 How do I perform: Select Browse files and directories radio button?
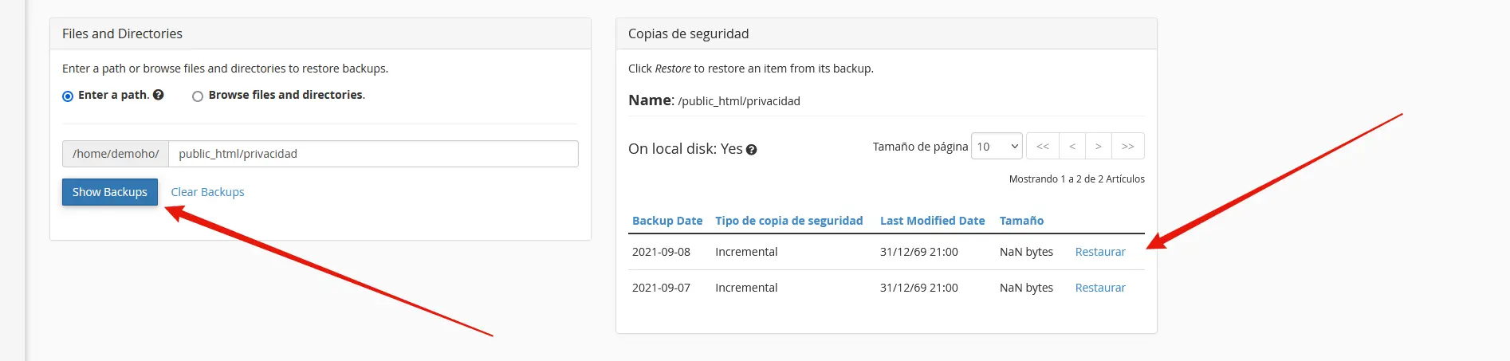point(198,96)
